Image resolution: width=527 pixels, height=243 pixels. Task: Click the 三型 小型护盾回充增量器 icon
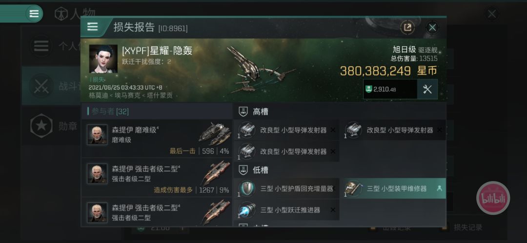[x=247, y=188]
